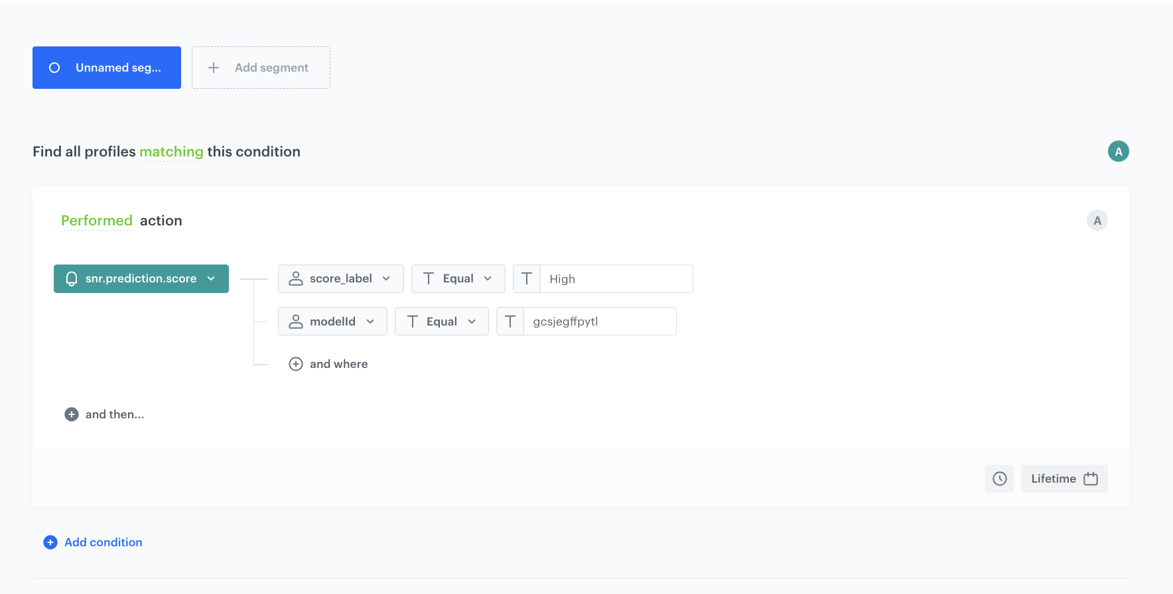Open the Lifetime date range picker
Image resolution: width=1173 pixels, height=594 pixels.
(x=1064, y=479)
